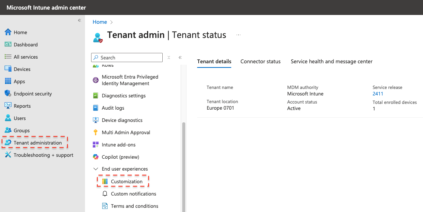Open Dashboard via its chart icon
This screenshot has height=212, width=423.
click(8, 44)
